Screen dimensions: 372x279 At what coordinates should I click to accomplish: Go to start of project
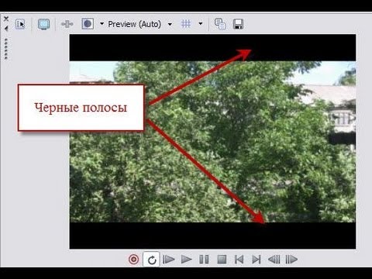(x=239, y=259)
